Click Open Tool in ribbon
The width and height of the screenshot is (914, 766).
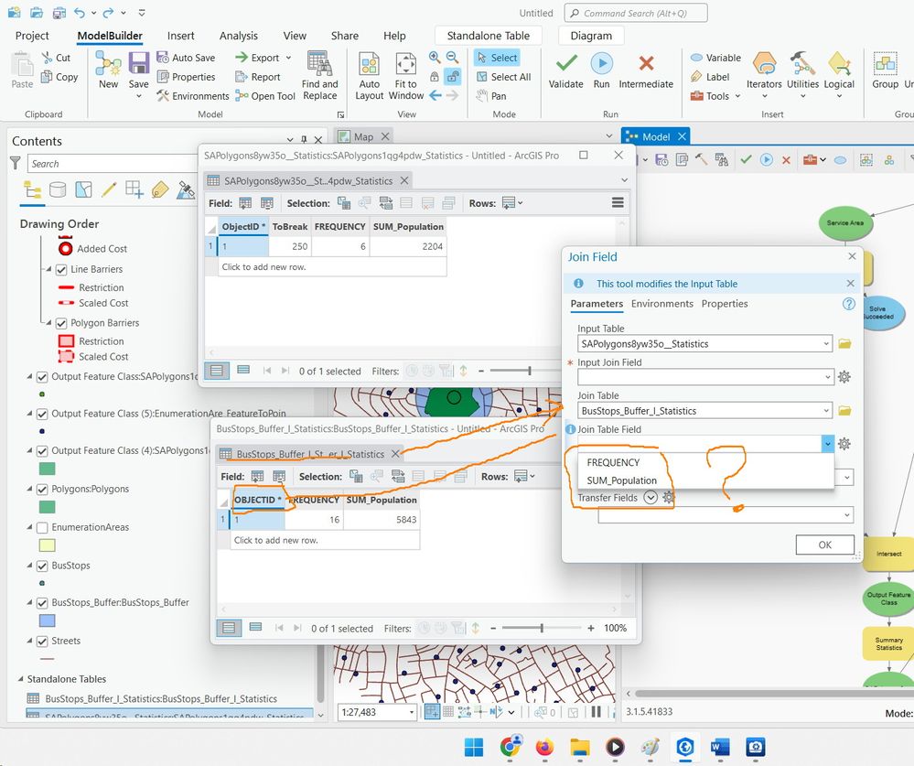(265, 96)
